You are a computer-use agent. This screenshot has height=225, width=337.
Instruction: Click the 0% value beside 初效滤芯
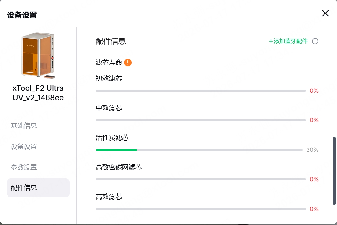314,91
